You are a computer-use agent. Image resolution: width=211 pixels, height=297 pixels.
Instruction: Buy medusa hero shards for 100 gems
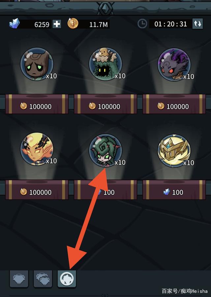coord(105,190)
